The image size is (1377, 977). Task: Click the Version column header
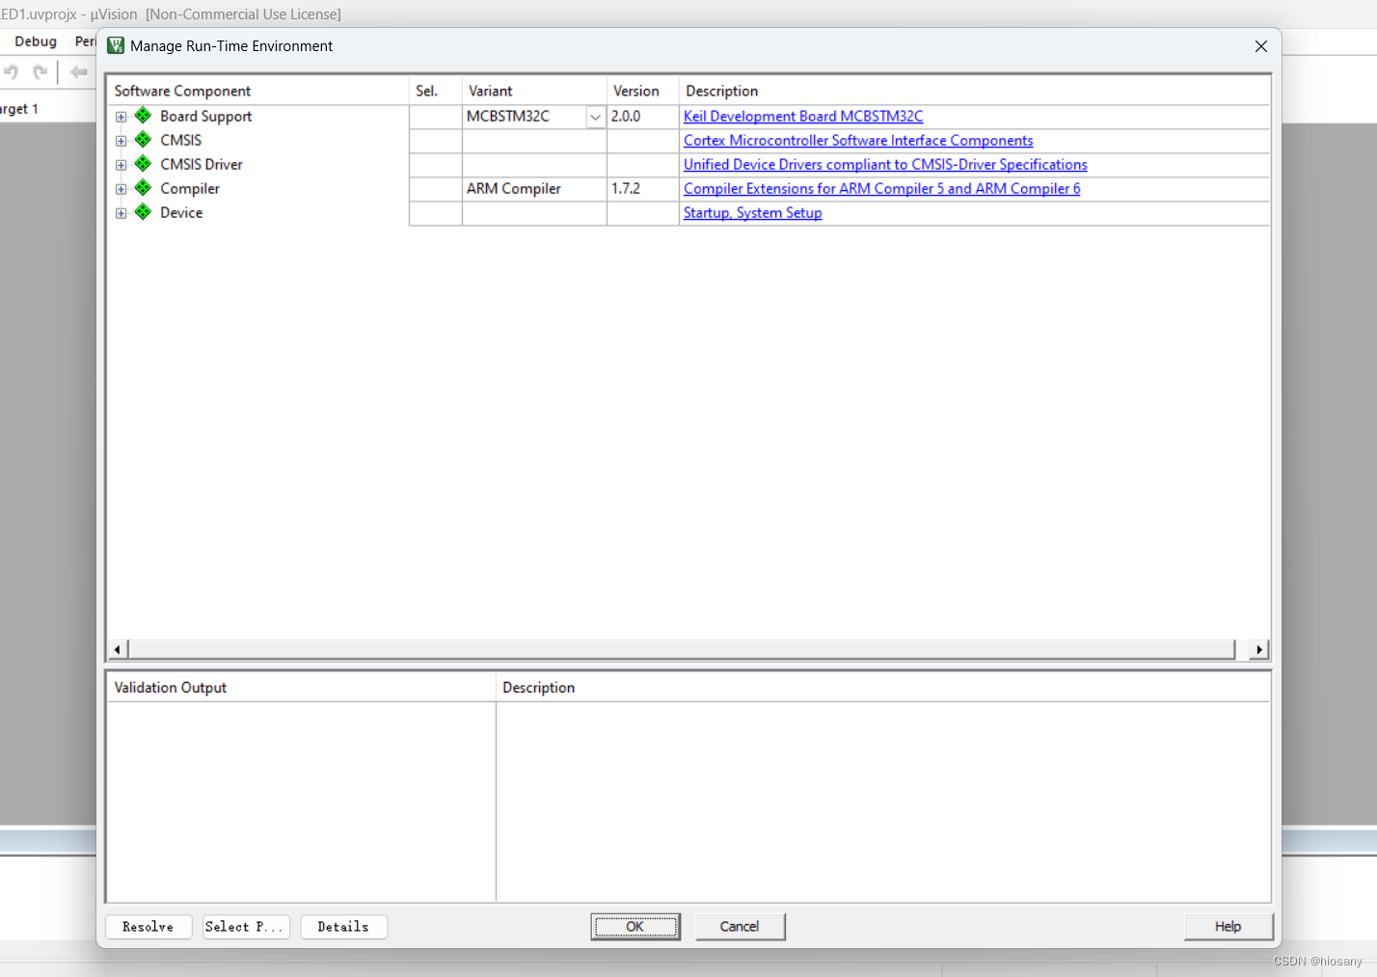(x=643, y=91)
